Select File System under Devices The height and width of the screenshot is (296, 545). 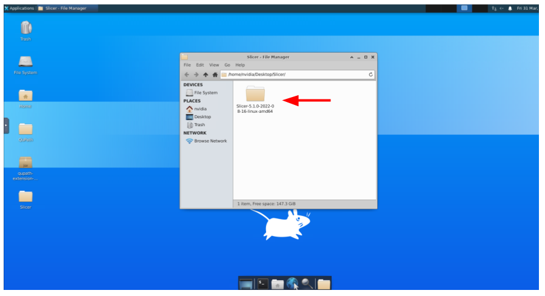206,93
